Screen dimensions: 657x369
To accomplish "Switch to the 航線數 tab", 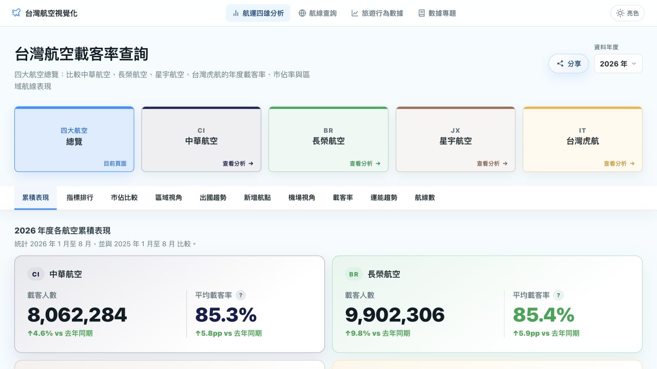I will point(425,197).
